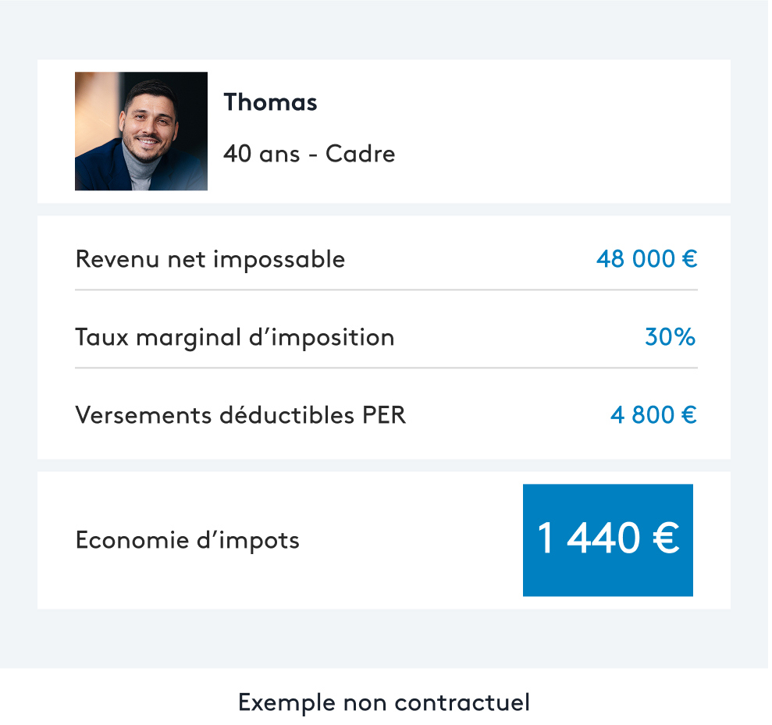Click the divider line under Revenu net impossable
The width and height of the screenshot is (772, 725).
pyautogui.click(x=386, y=290)
